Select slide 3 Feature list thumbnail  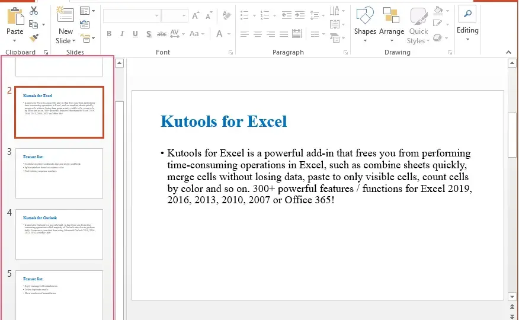click(59, 173)
